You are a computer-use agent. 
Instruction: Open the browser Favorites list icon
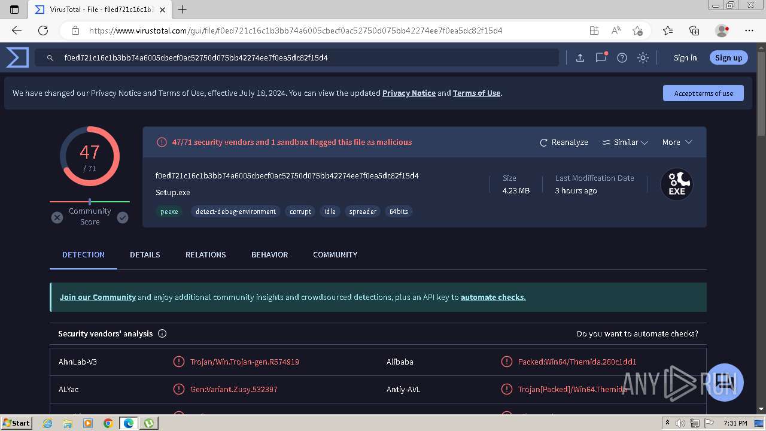tap(668, 31)
